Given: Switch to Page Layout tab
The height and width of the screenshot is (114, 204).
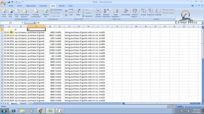Looking at the screenshot, I should [x=31, y=6].
